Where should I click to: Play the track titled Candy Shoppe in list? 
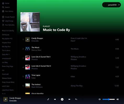pyautogui.click(x=37, y=38)
